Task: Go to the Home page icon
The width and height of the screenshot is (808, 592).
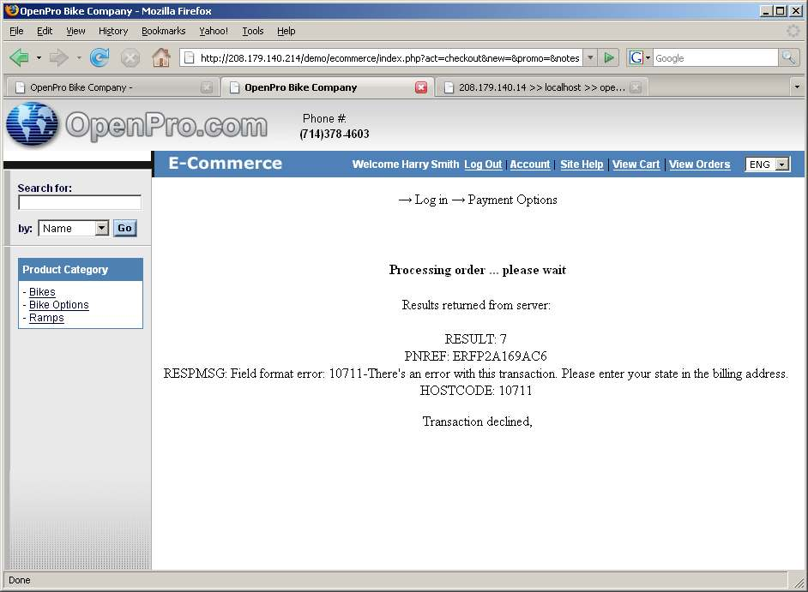Action: pyautogui.click(x=160, y=57)
